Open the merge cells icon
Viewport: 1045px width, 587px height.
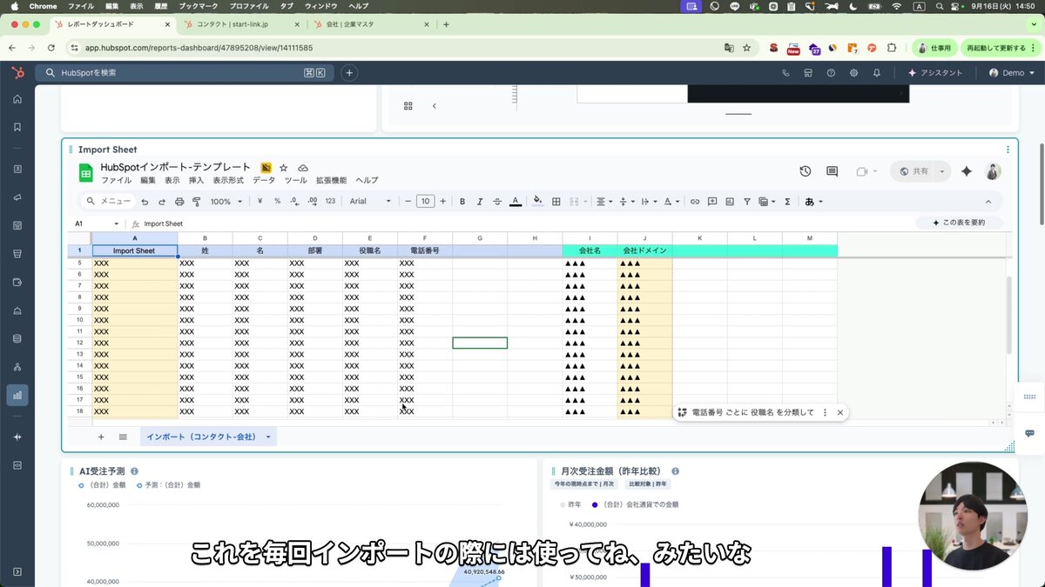point(576,201)
